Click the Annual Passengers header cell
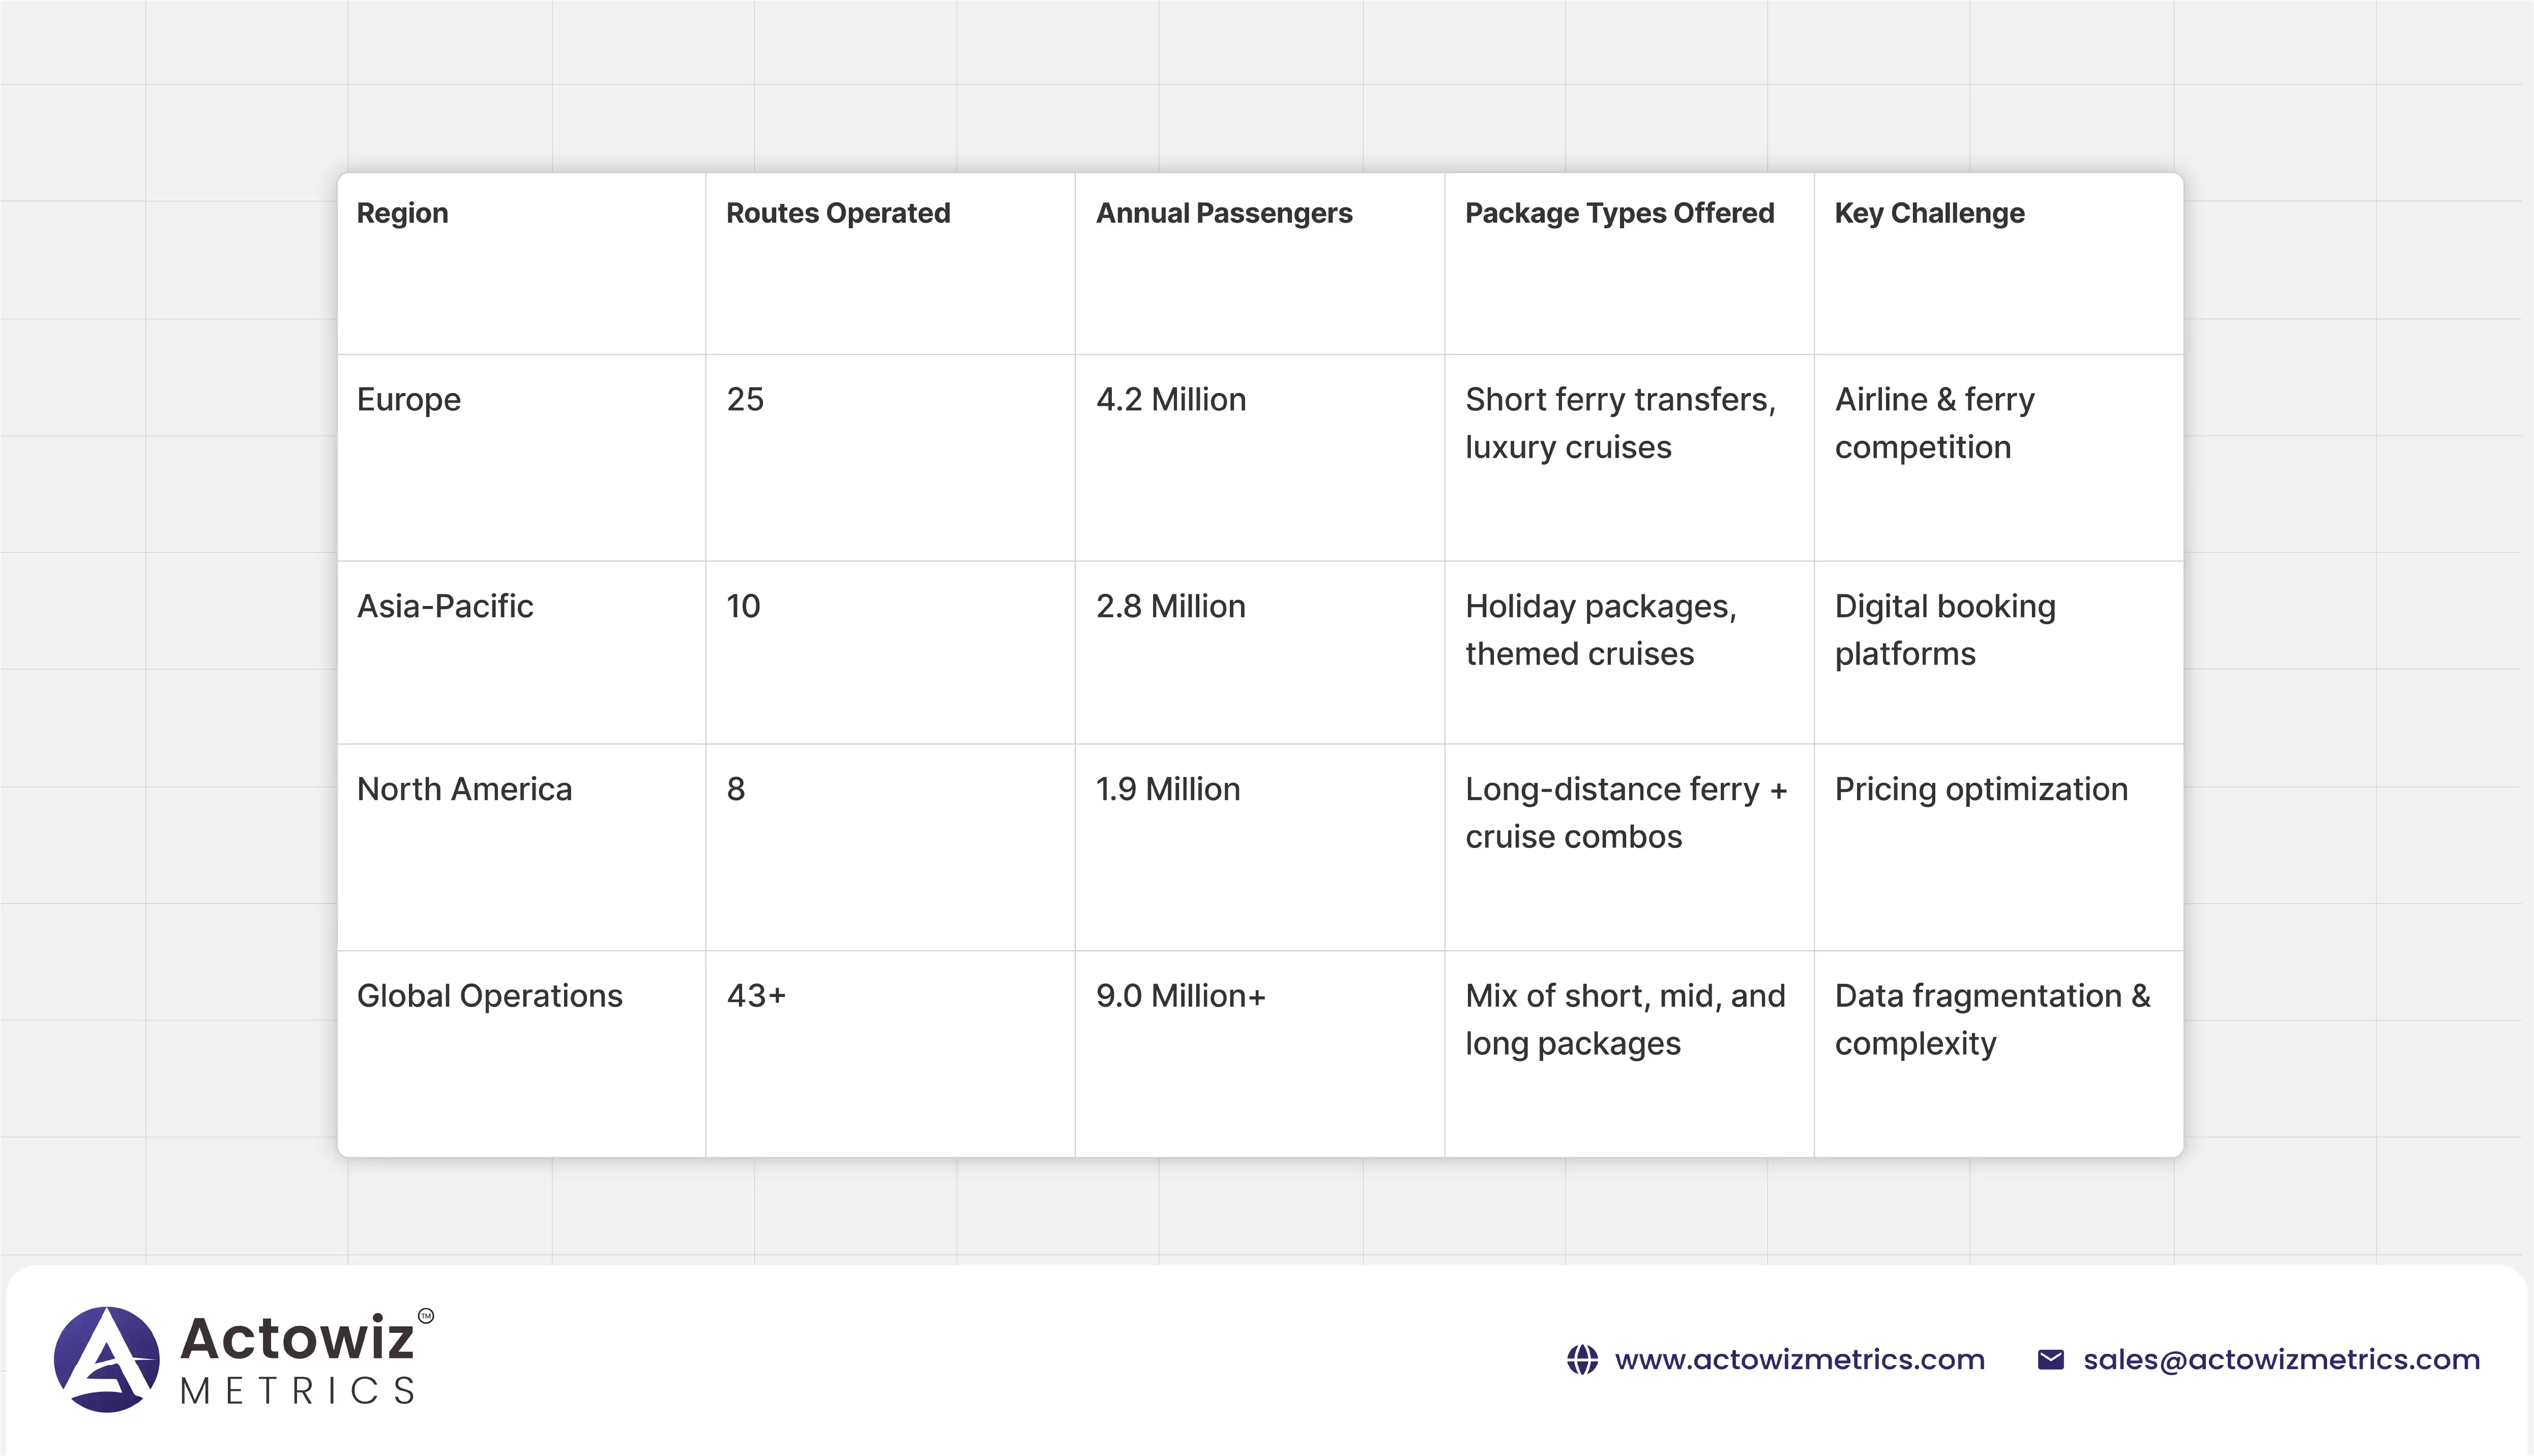This screenshot has height=1456, width=2534. [1222, 213]
